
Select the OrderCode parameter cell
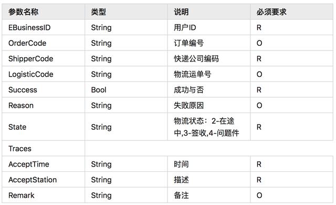pyautogui.click(x=44, y=43)
